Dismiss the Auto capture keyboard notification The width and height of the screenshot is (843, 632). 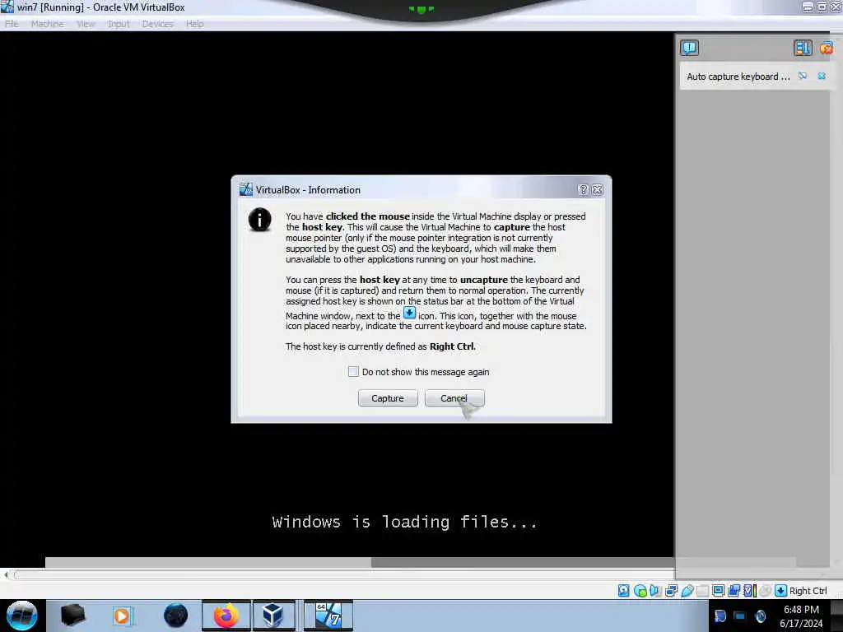(822, 77)
